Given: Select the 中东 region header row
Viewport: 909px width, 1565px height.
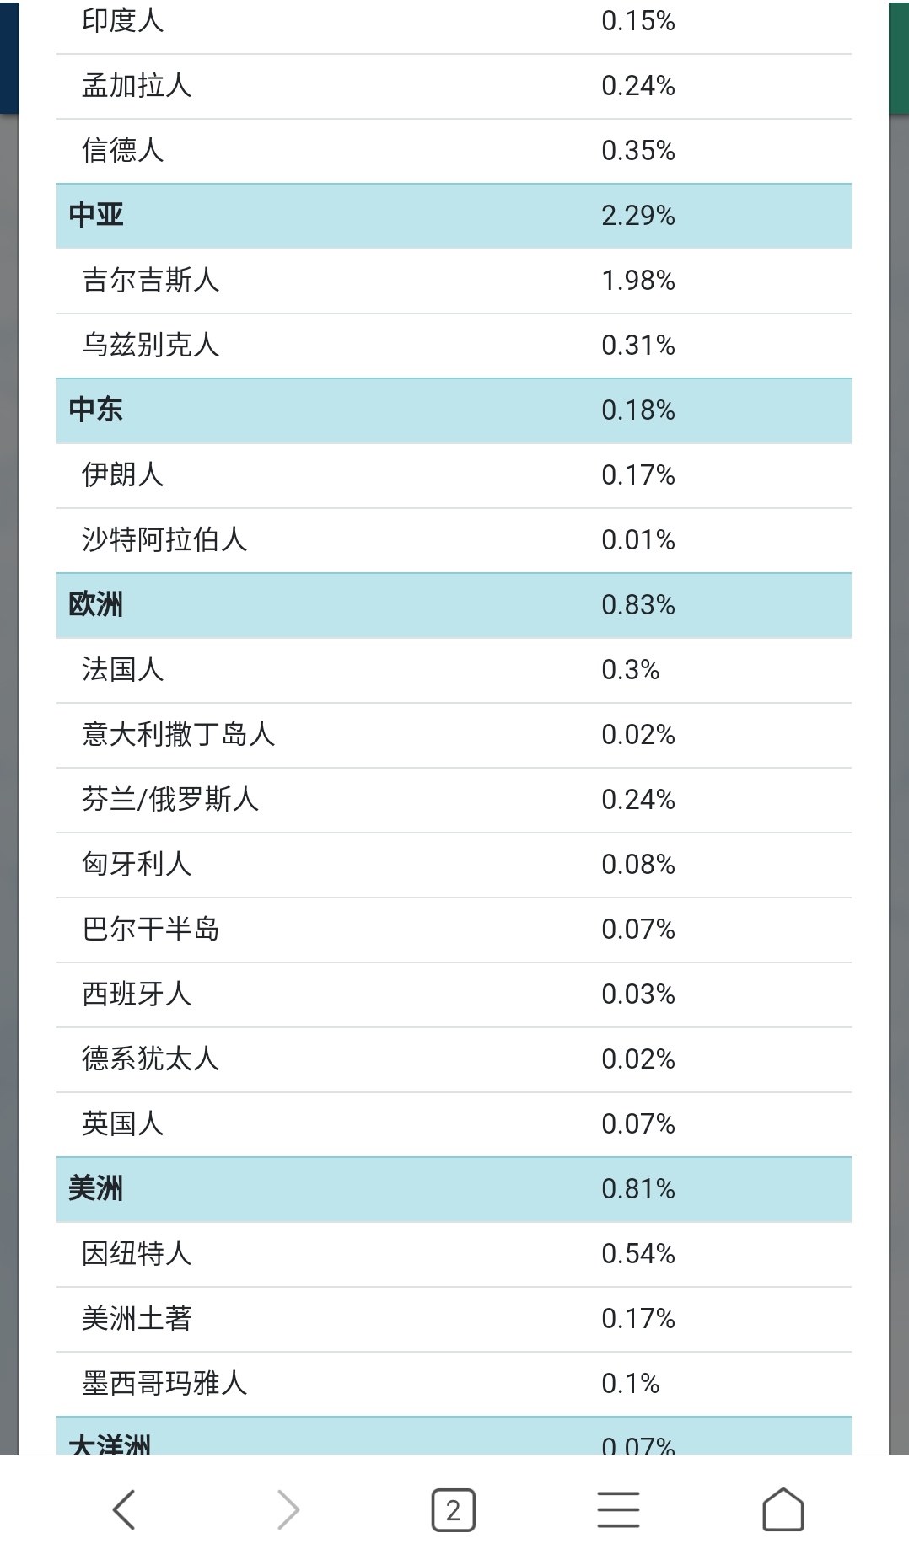Looking at the screenshot, I should coord(454,410).
